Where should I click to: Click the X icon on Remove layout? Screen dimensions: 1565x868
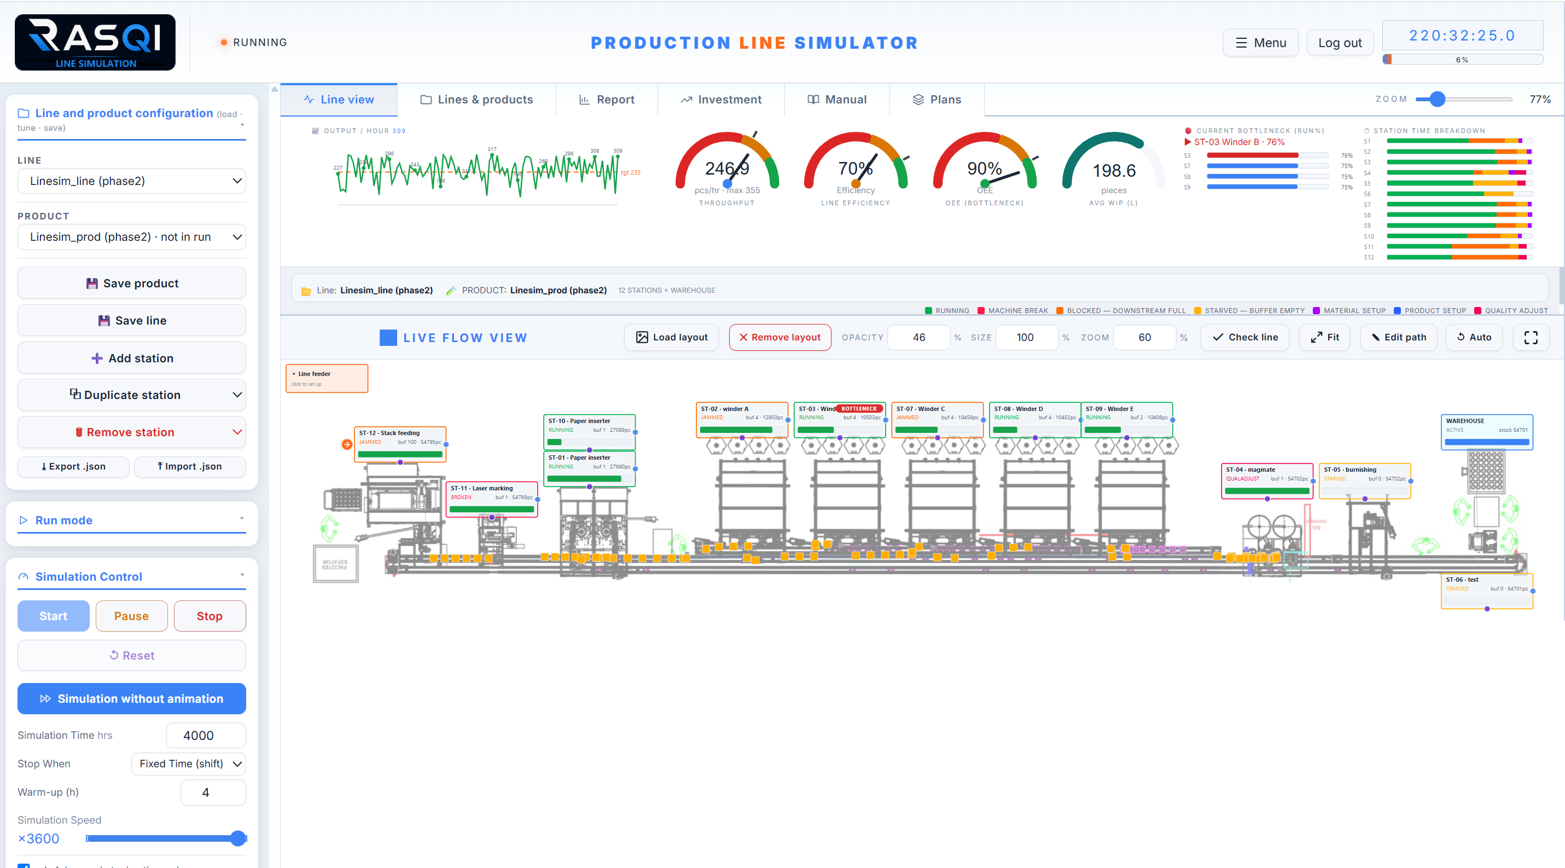(x=743, y=337)
